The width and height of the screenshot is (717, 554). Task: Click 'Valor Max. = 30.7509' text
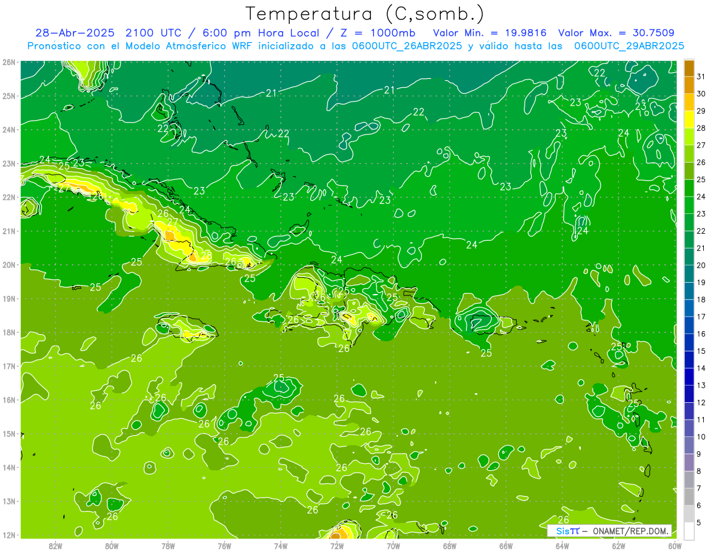point(617,33)
